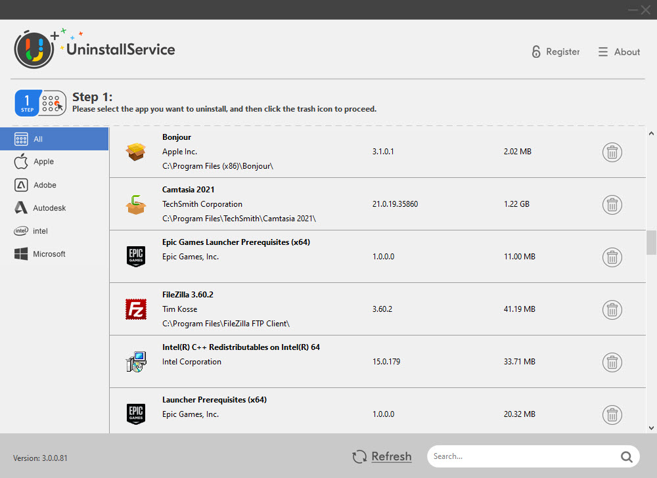Click the Microsoft Windows logo icon in sidebar
The width and height of the screenshot is (657, 478).
coord(21,253)
